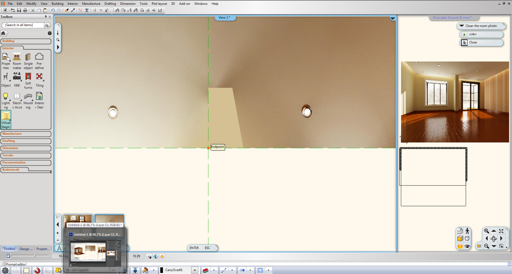Click the zoom in magnifier icon
The width and height of the screenshot is (512, 274).
tap(486, 231)
